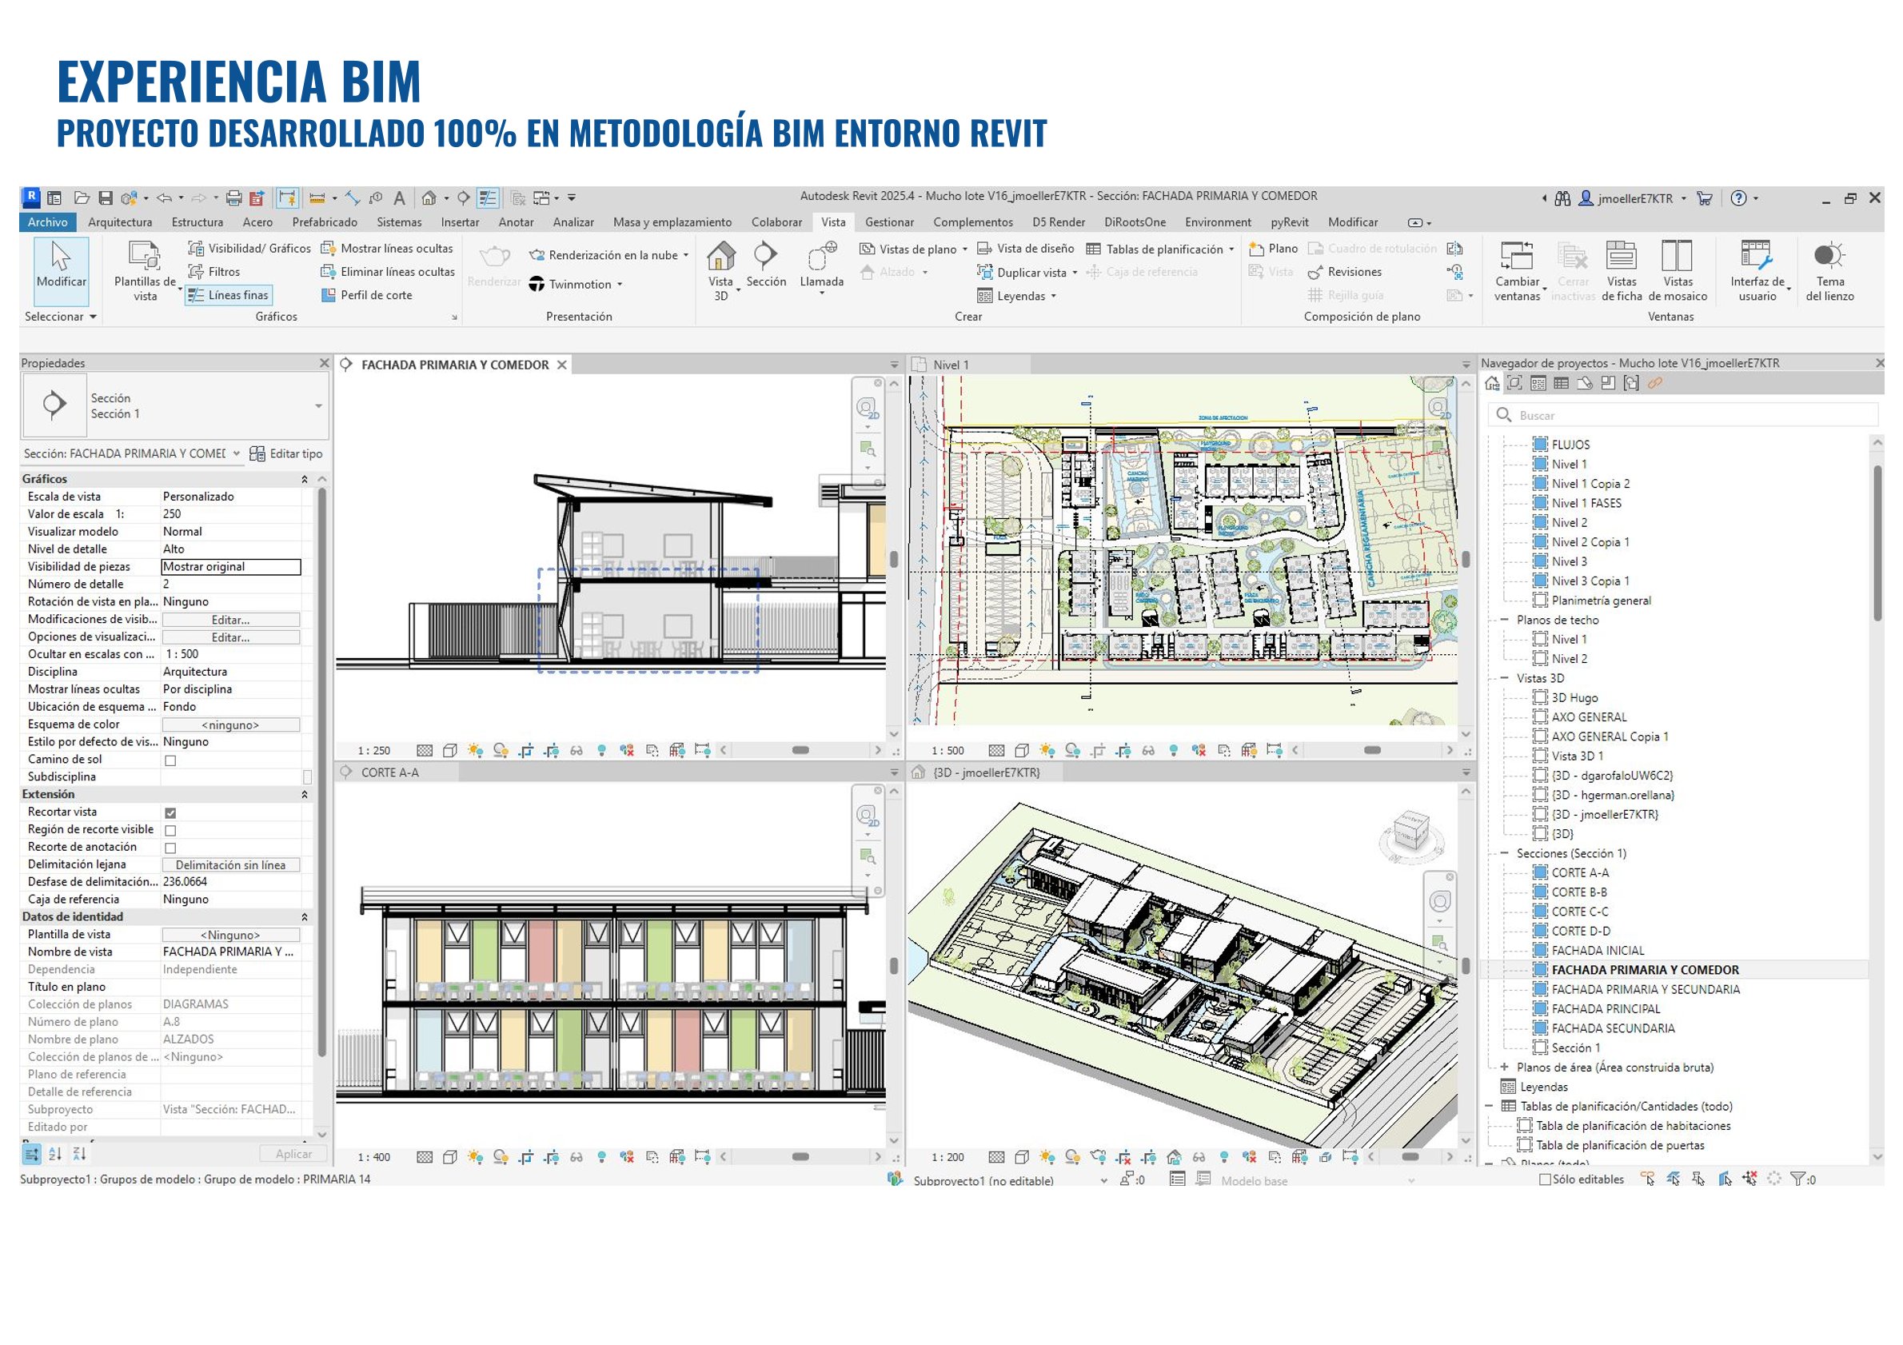Expand Planos de área tree node

[x=1504, y=1068]
